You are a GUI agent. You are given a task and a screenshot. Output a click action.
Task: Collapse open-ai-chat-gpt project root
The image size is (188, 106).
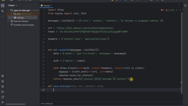point(8,10)
